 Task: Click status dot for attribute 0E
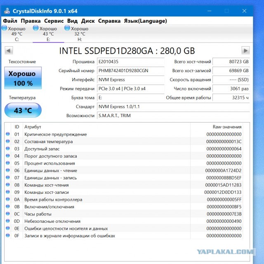pos(8,228)
